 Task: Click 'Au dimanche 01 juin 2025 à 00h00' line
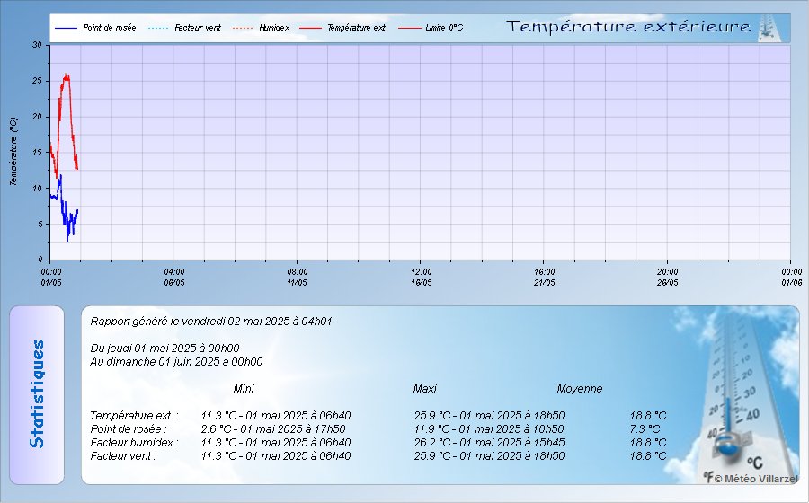click(x=176, y=362)
